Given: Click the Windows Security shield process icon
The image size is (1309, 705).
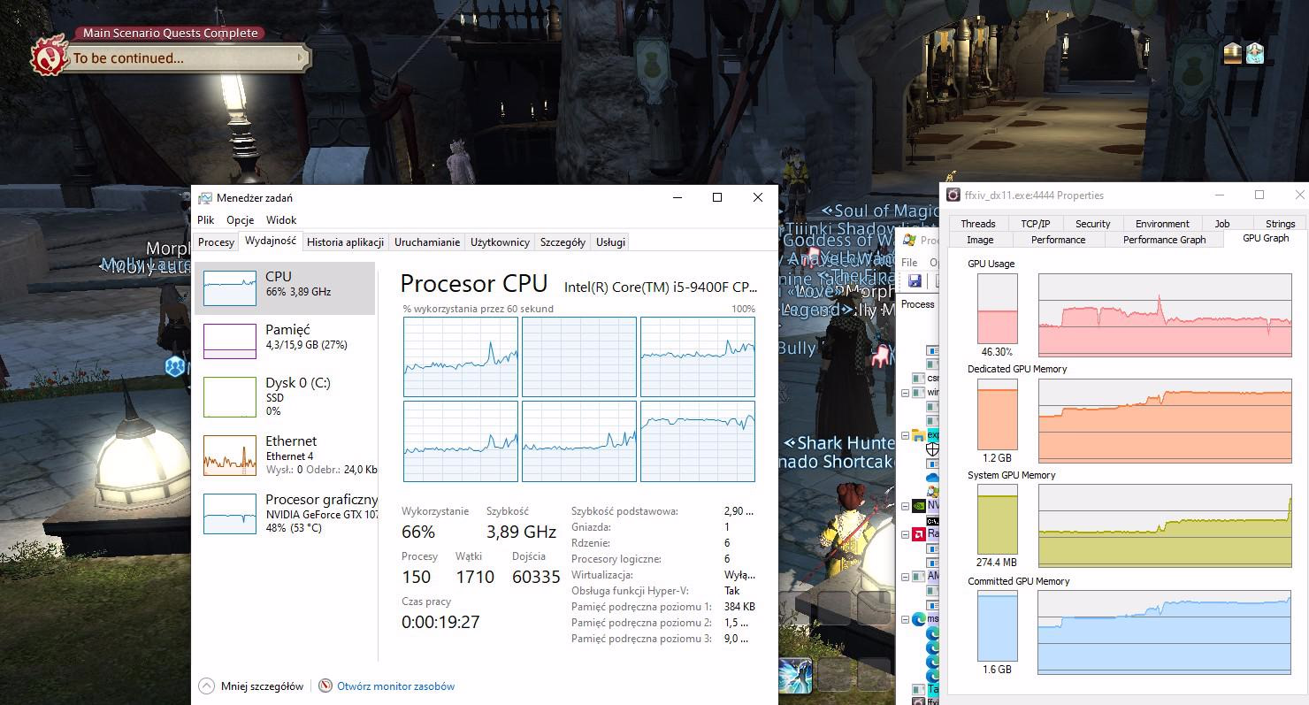Looking at the screenshot, I should [932, 449].
